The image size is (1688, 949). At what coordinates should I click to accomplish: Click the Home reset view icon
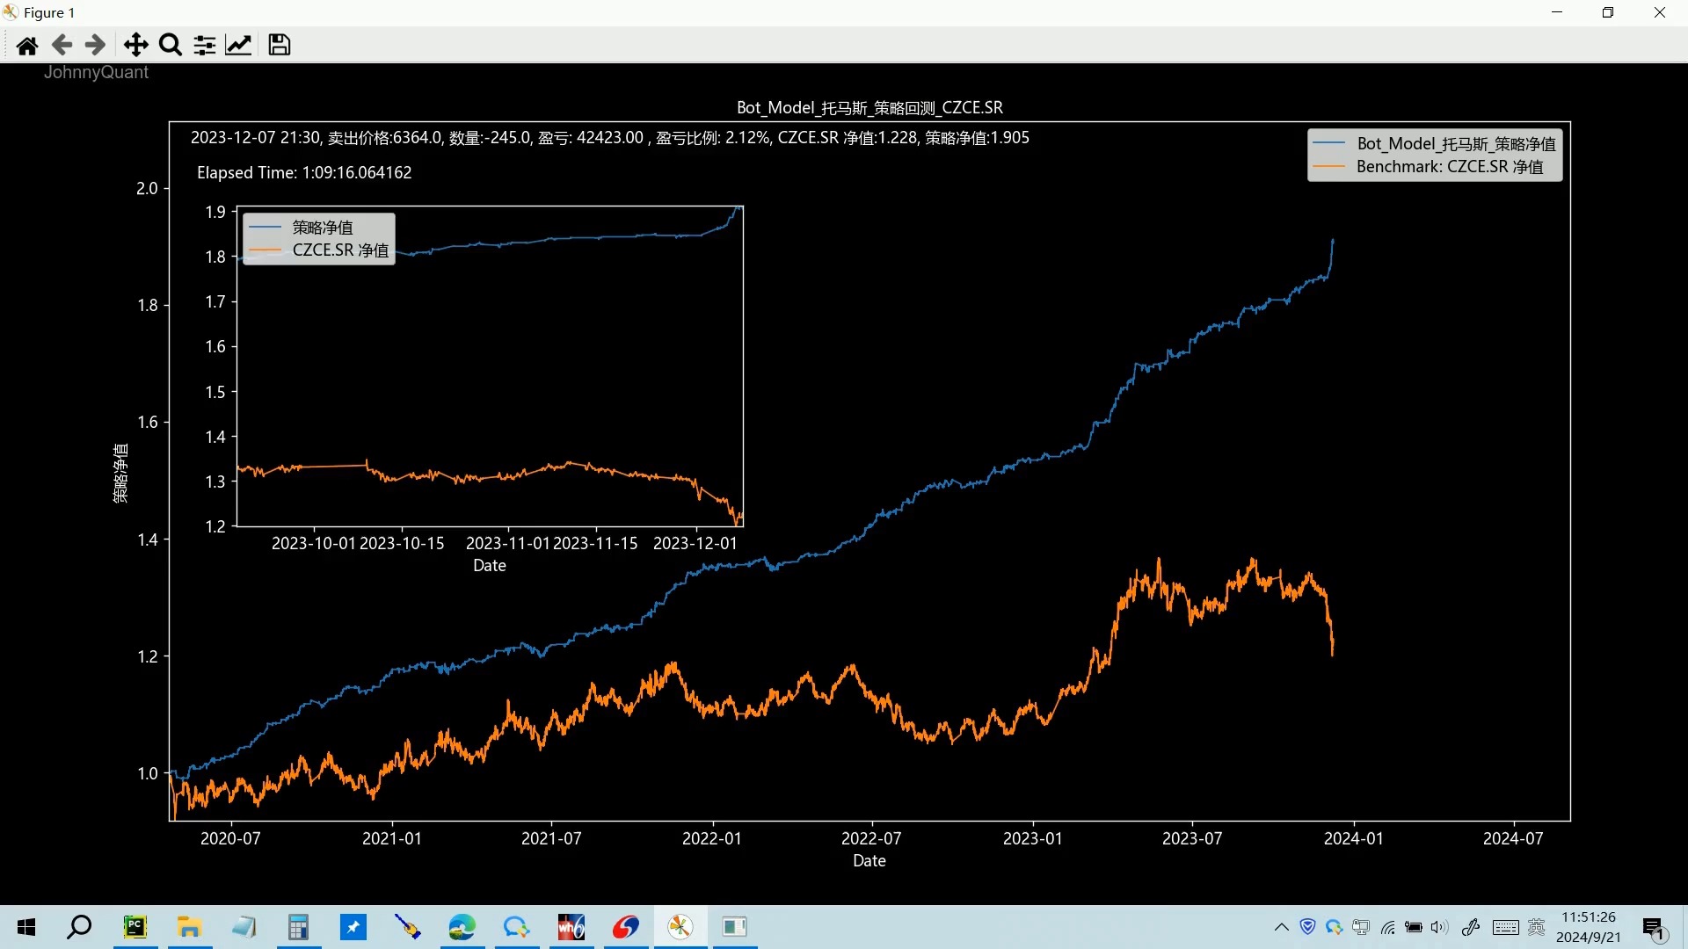click(x=27, y=45)
